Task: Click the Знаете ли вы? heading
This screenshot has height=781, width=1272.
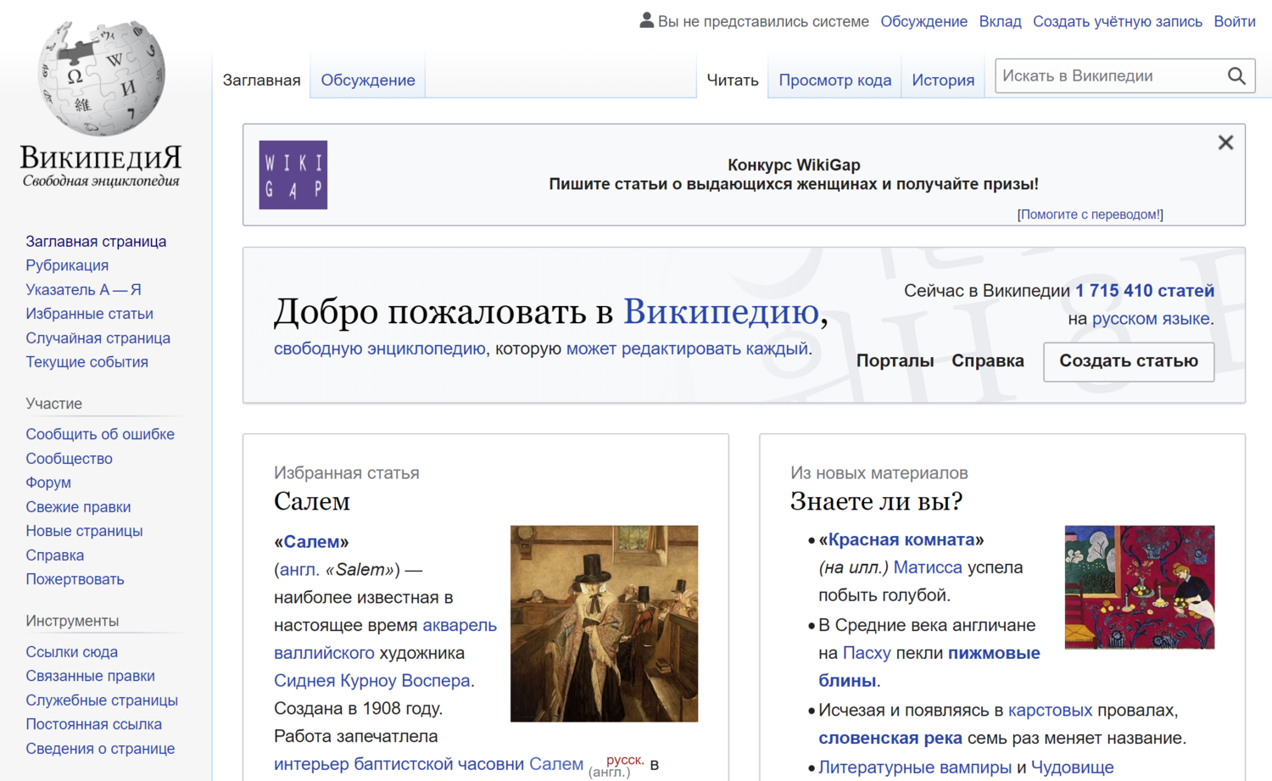Action: click(876, 501)
